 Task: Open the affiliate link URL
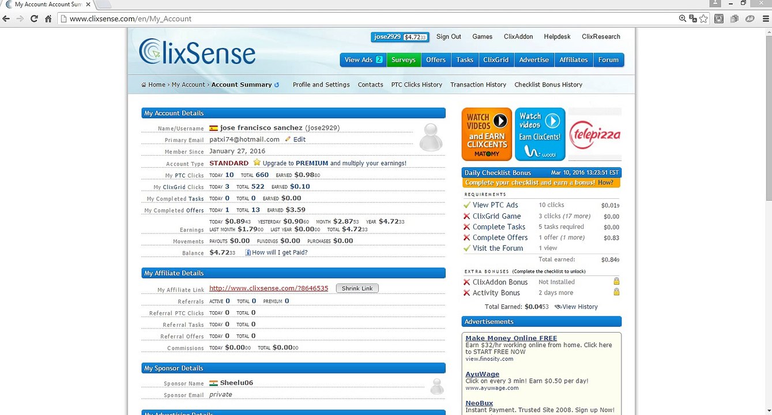[x=269, y=288]
